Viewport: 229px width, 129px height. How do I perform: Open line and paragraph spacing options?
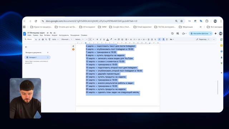(131, 39)
